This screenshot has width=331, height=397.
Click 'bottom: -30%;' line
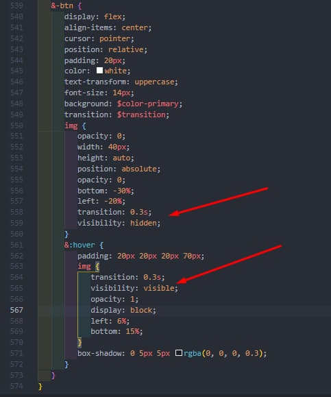106,191
